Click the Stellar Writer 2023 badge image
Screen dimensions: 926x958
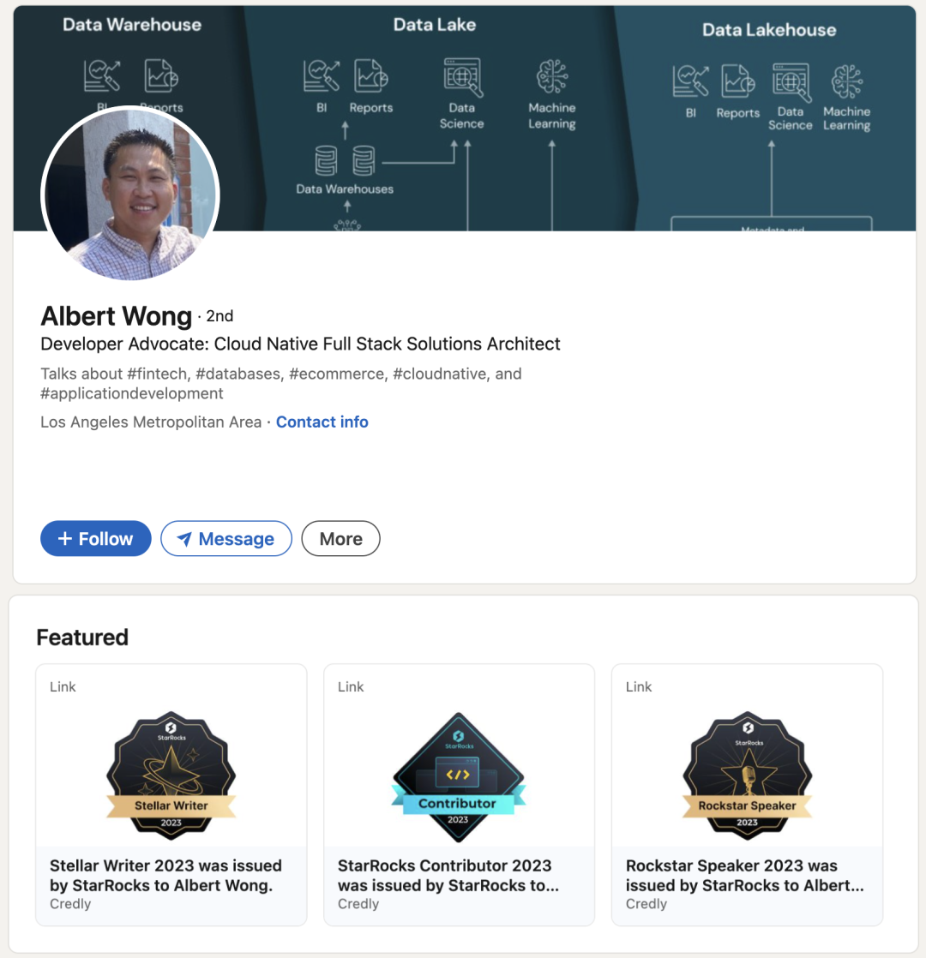coord(171,775)
